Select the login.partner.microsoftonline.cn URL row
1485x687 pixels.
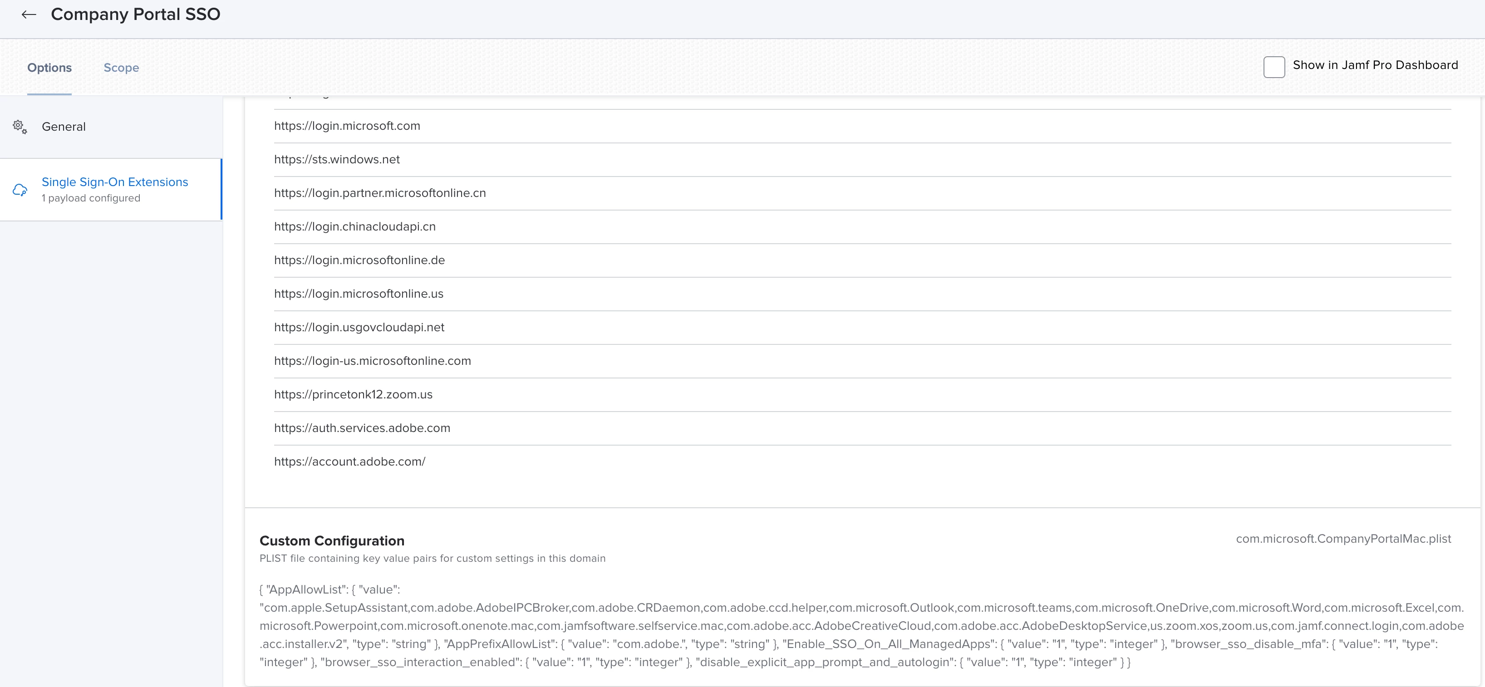pyautogui.click(x=862, y=193)
